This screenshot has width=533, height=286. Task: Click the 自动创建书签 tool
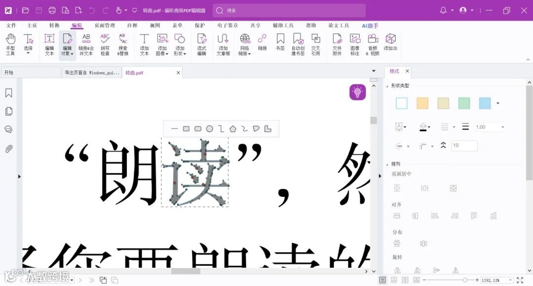298,42
